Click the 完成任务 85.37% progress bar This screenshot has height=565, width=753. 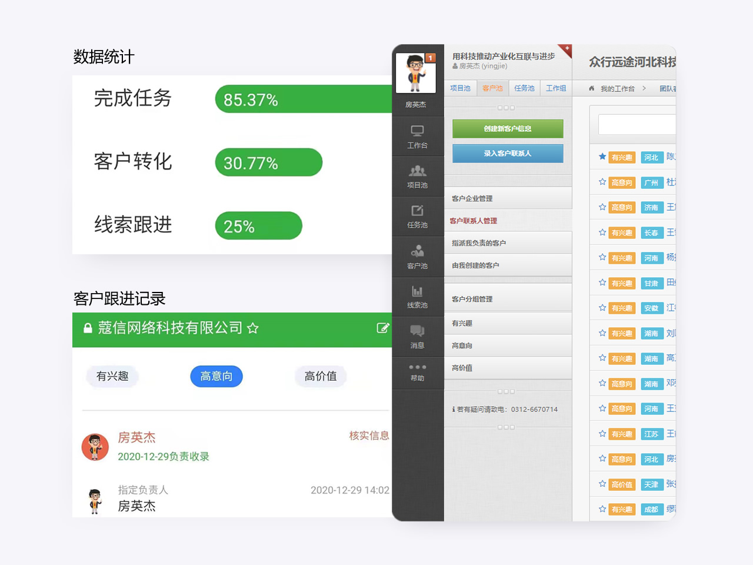pyautogui.click(x=303, y=99)
